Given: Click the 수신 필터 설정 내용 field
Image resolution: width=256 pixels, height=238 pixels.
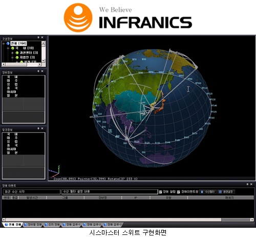Looking at the screenshot, I should [110, 192].
